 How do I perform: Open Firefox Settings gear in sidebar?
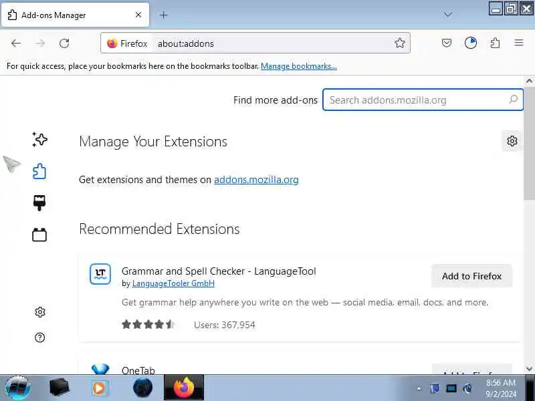coord(40,312)
